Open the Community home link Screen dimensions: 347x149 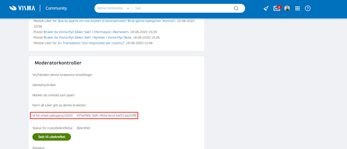tap(56, 8)
